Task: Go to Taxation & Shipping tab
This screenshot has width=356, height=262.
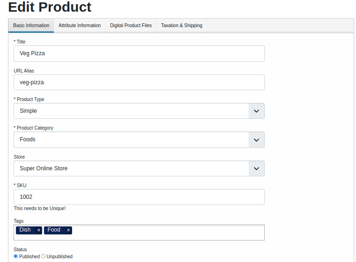Action: 182,26
